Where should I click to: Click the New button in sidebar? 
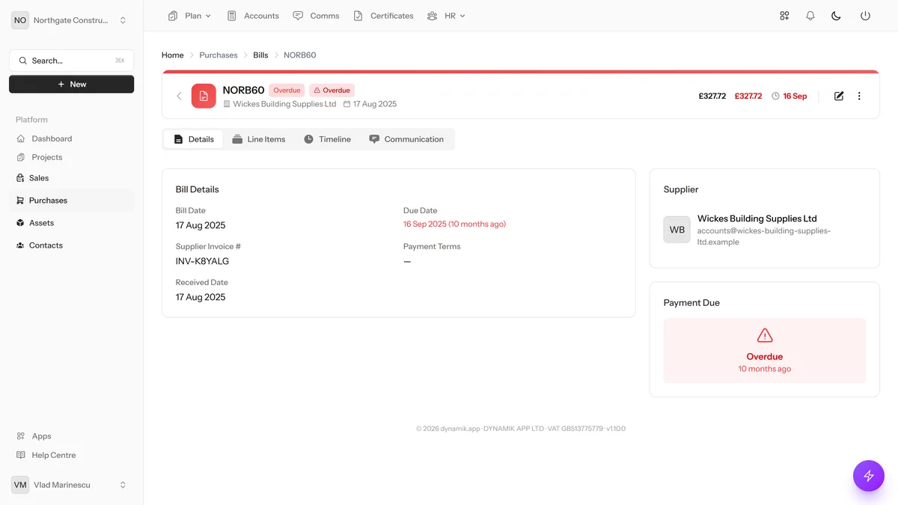pyautogui.click(x=72, y=85)
